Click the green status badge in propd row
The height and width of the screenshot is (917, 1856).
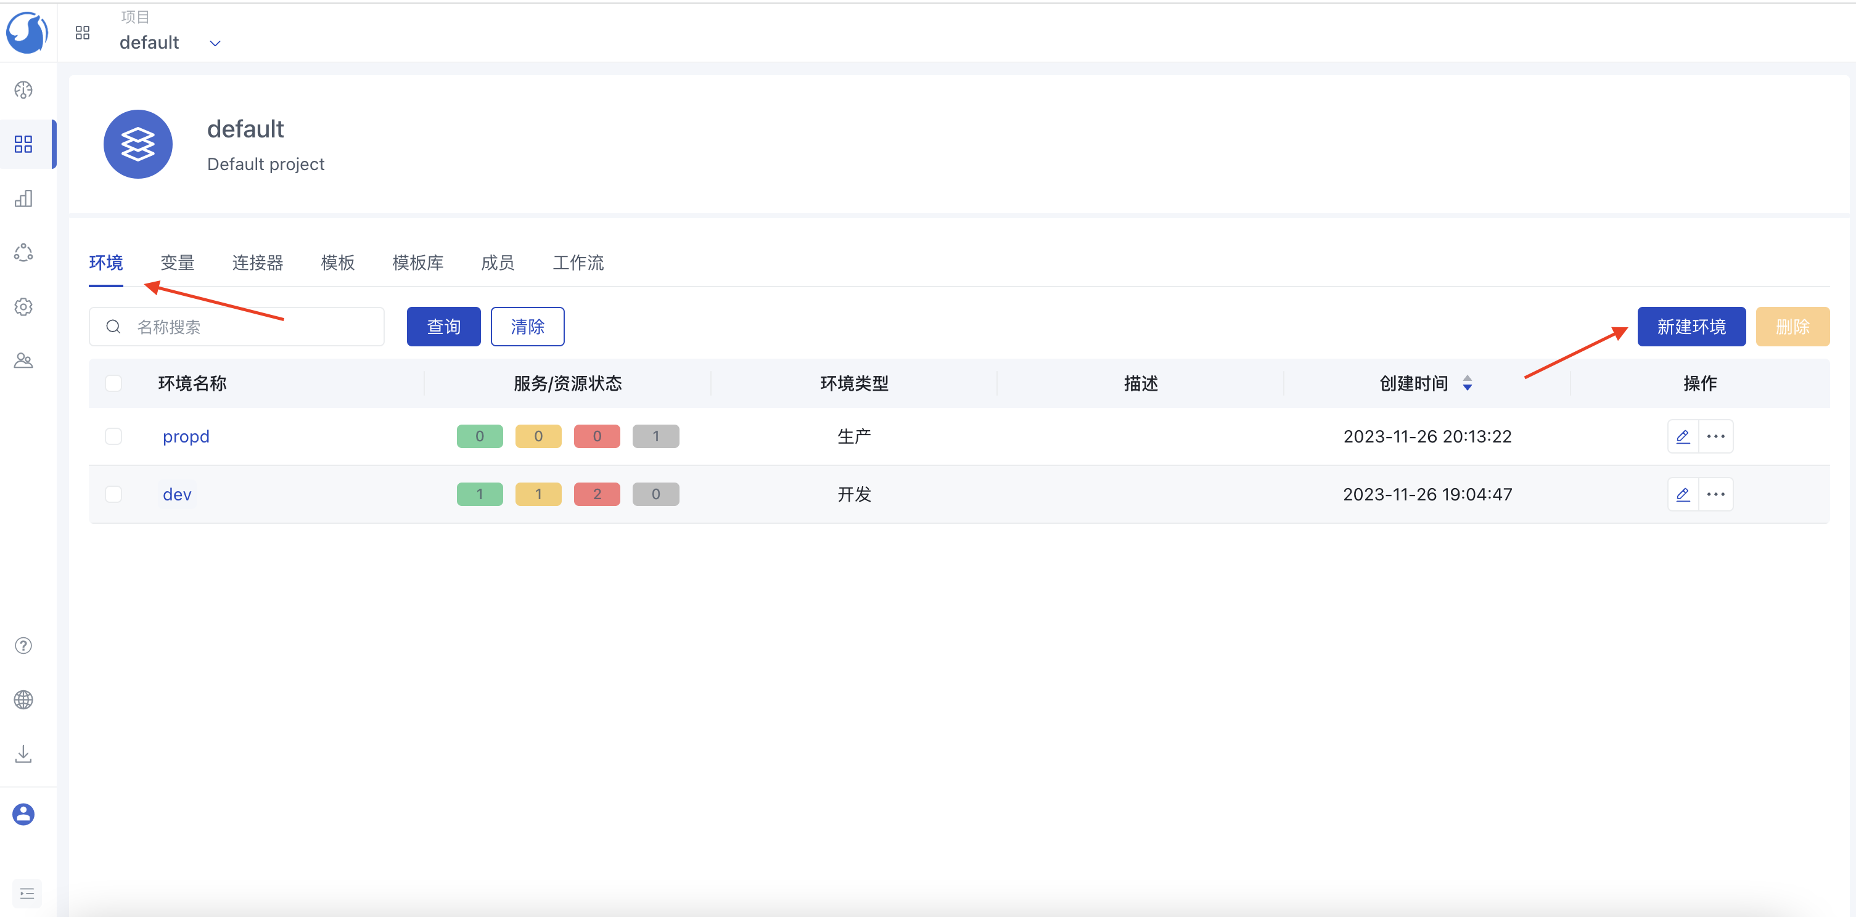click(x=480, y=436)
